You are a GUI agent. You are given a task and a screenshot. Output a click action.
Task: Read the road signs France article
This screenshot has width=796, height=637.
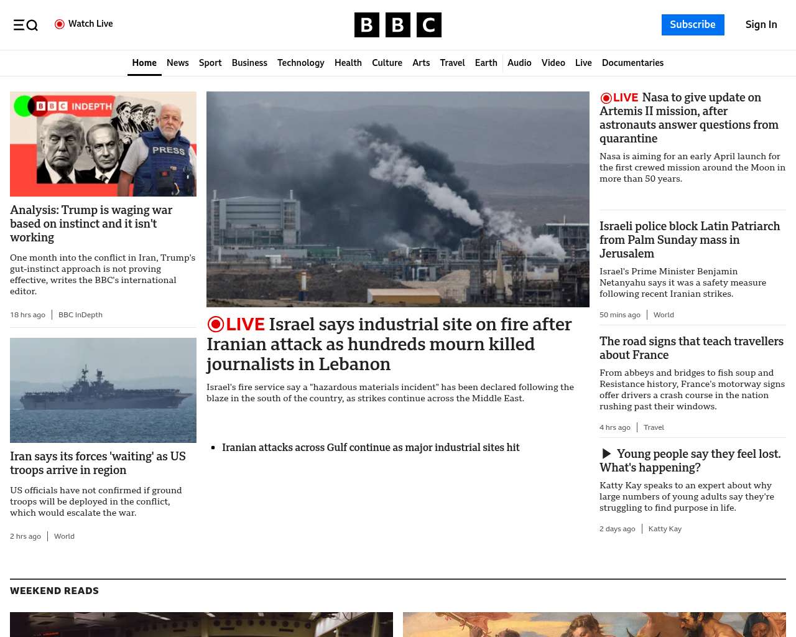tap(691, 348)
